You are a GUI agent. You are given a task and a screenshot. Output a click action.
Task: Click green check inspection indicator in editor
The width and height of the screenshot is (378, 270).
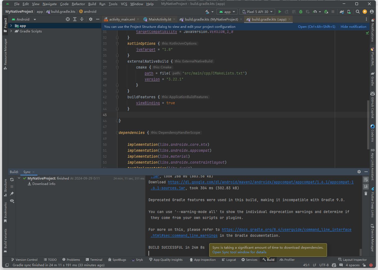(367, 33)
